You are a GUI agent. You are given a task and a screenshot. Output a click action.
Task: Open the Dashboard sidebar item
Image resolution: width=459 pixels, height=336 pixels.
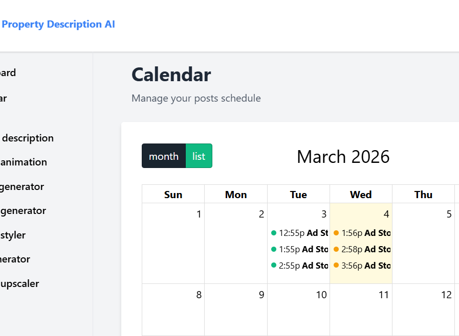pos(8,73)
